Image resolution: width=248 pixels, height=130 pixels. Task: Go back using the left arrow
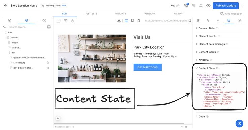coord(5,6)
